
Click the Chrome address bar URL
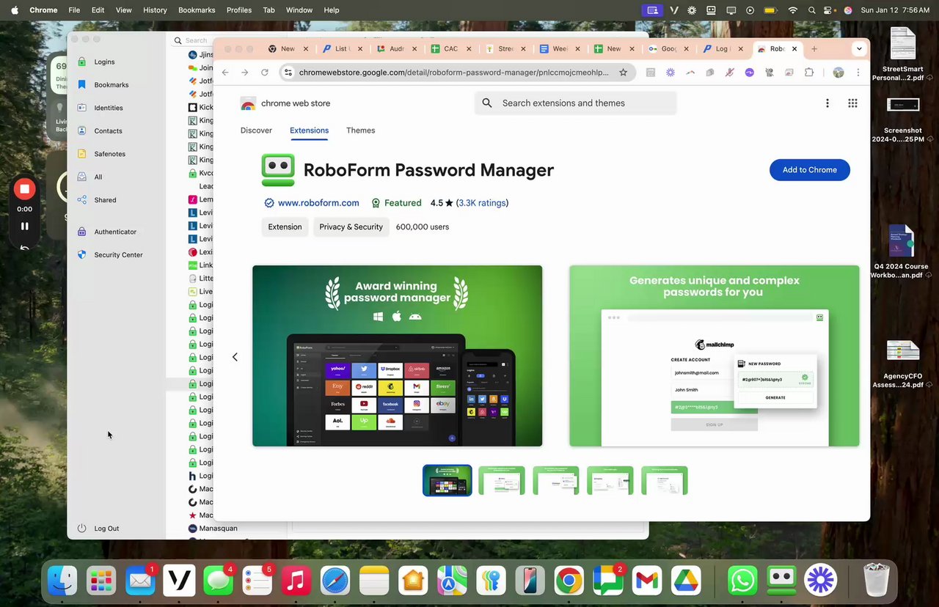(453, 73)
